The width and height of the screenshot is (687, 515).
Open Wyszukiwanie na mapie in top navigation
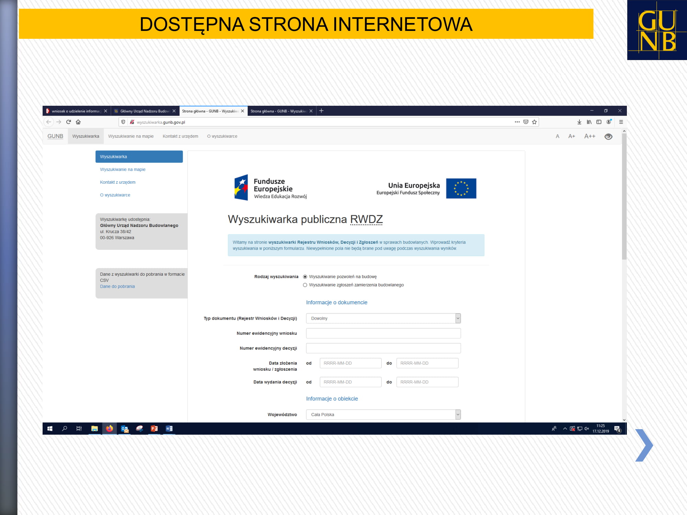coord(131,136)
